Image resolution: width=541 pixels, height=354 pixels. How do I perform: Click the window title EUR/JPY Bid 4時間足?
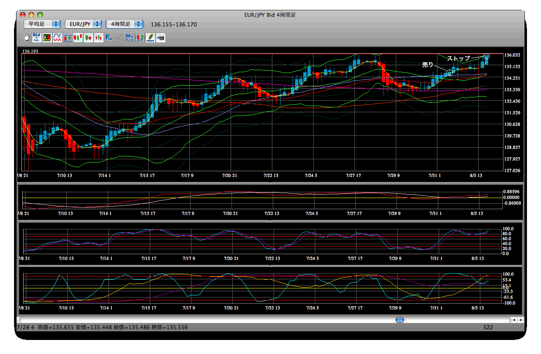coord(270,15)
